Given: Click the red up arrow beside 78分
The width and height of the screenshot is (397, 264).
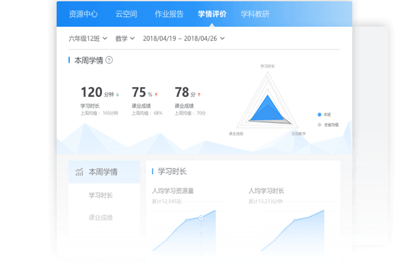Looking at the screenshot, I should click(199, 94).
